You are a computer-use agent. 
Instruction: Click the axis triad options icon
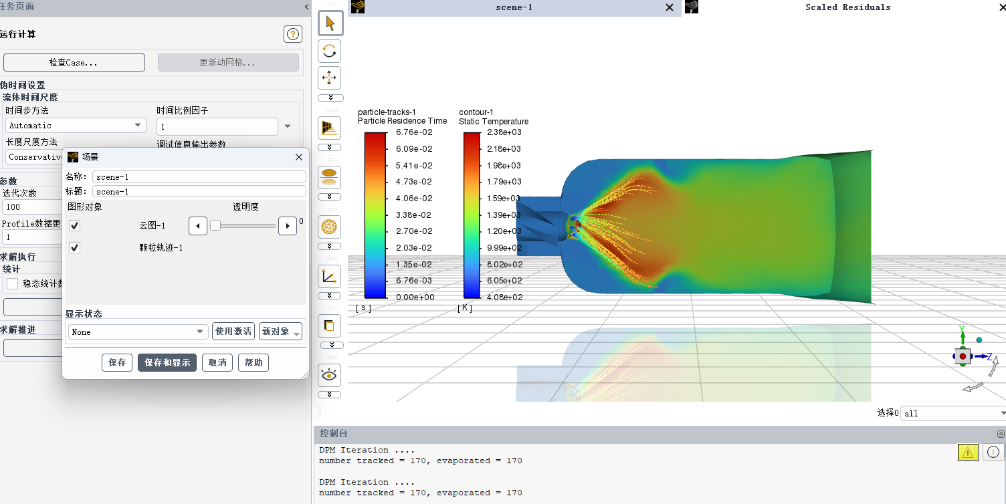pos(329,276)
